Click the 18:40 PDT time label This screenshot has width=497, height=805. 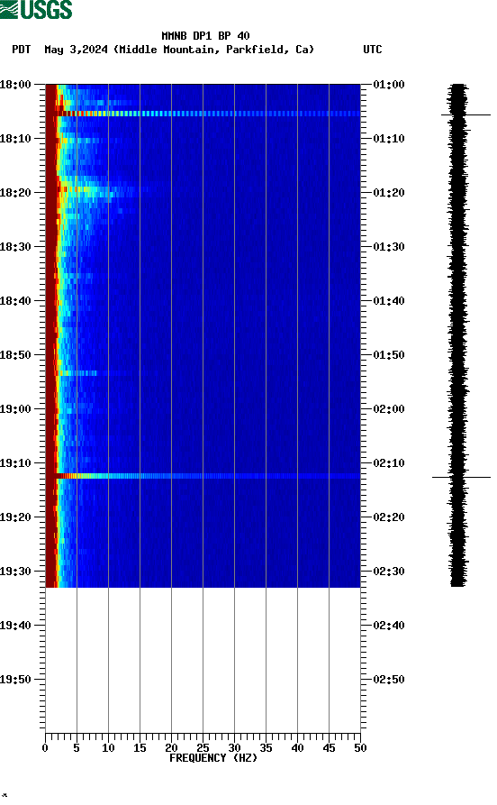point(15,301)
